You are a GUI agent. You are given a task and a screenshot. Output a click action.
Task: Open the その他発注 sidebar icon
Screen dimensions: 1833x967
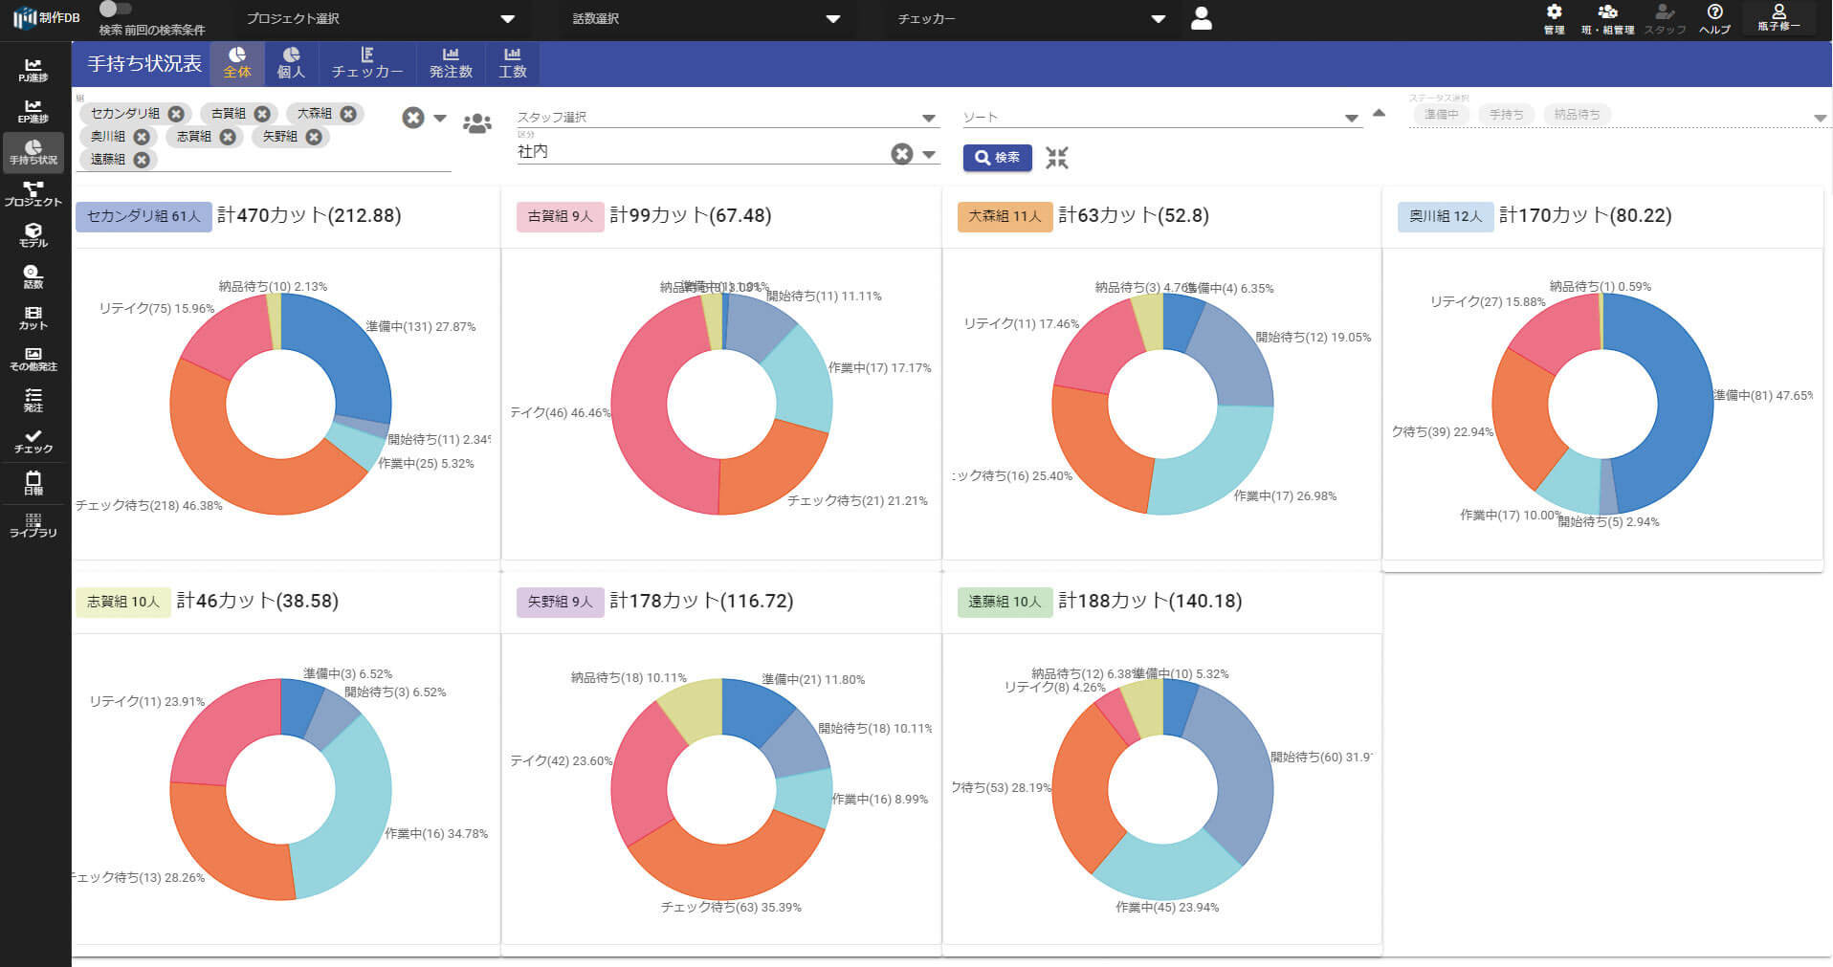pyautogui.click(x=33, y=359)
